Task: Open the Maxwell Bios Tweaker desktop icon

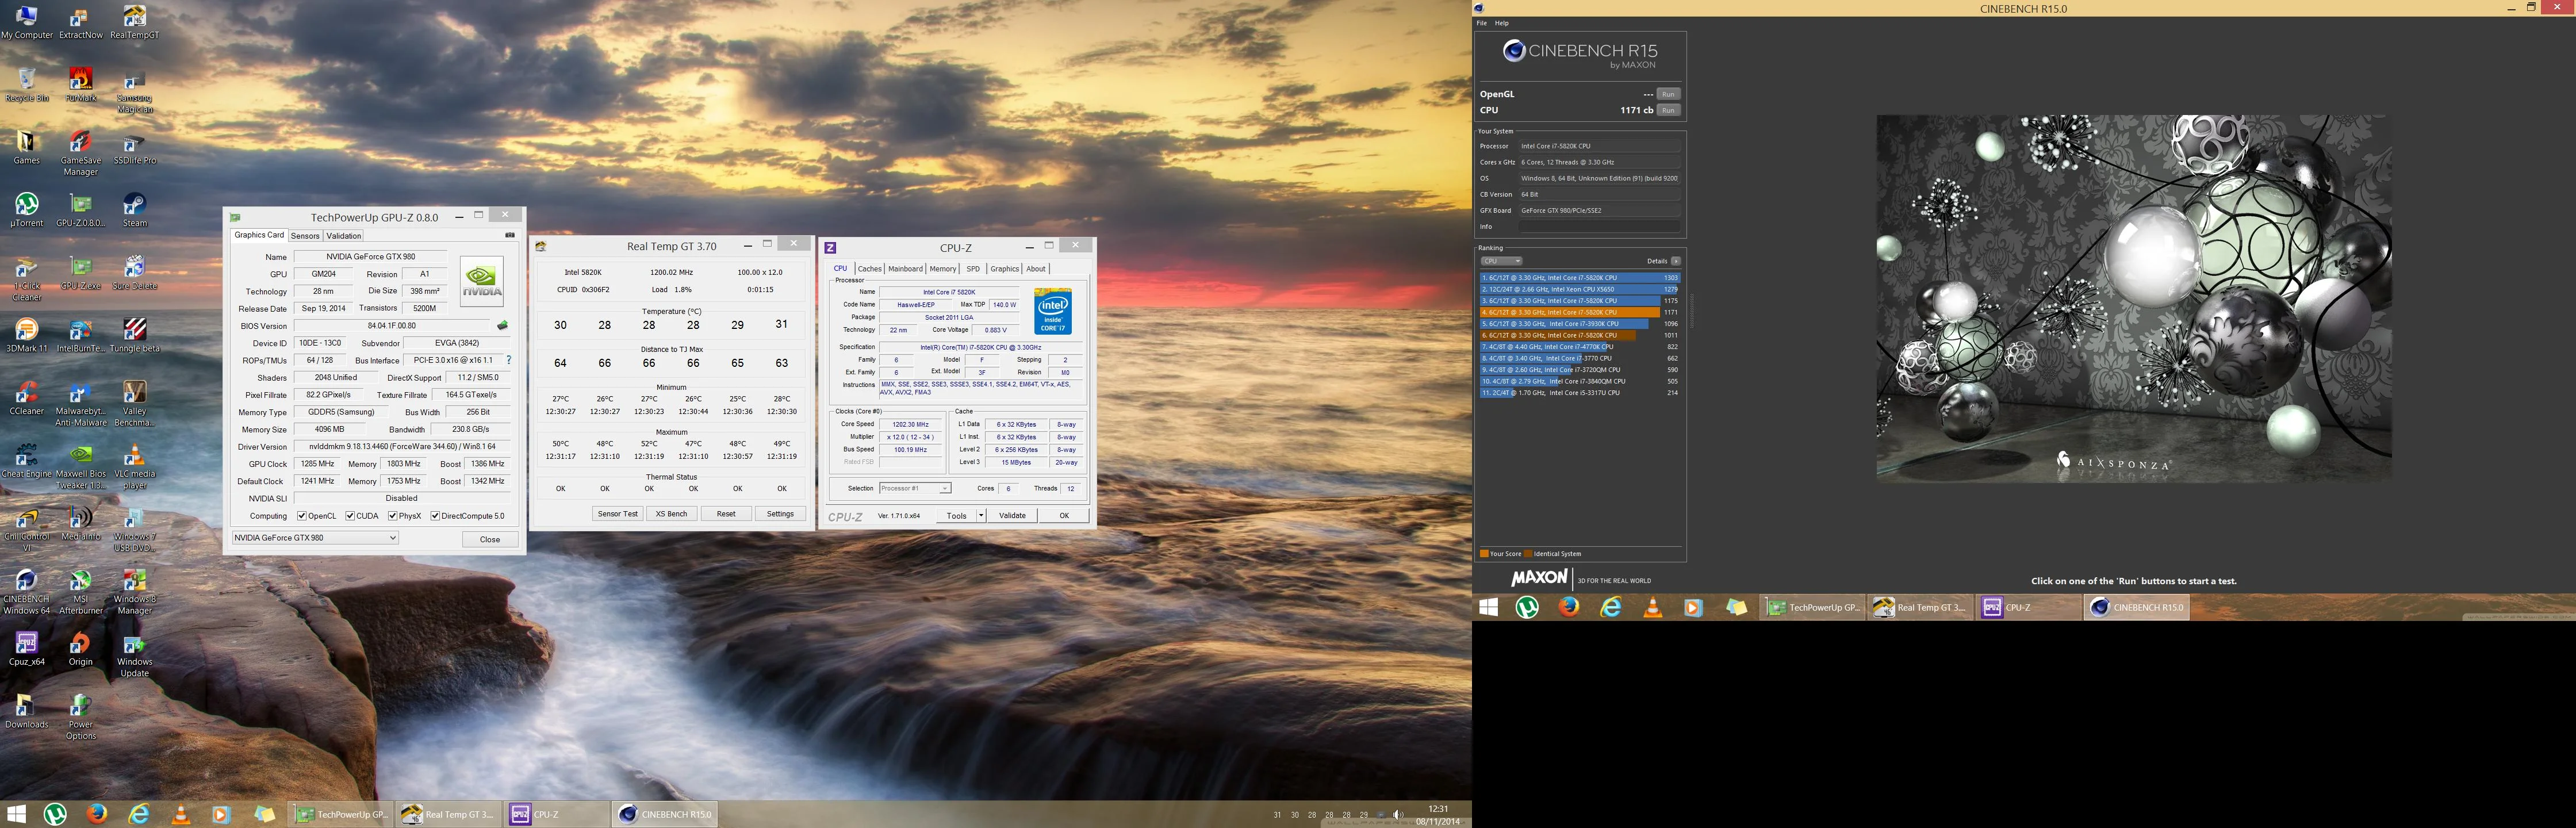Action: coord(81,467)
